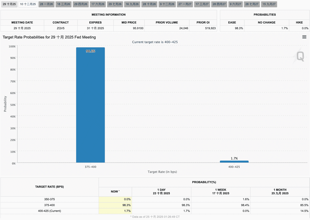The image size is (310, 220).
Task: Select the 16 九月26 meeting tab
Action: (x=132, y=4)
